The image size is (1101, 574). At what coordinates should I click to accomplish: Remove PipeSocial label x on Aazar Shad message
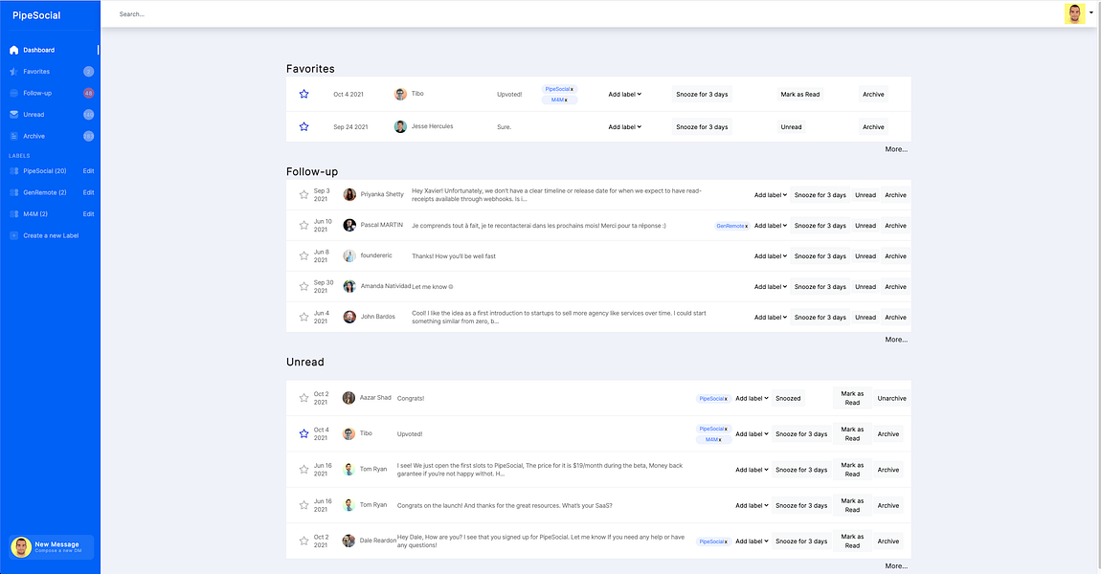pos(726,399)
